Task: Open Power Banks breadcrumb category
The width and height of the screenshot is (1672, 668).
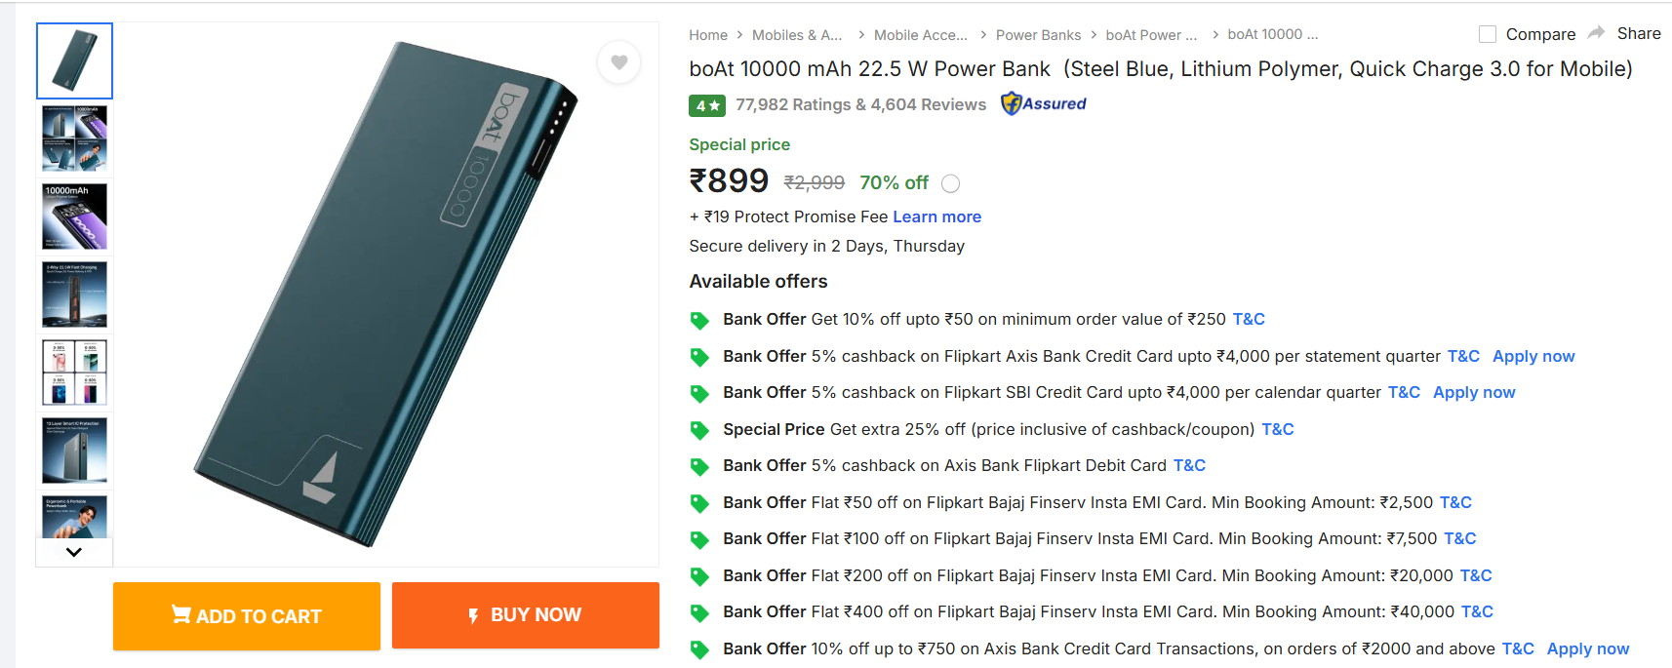Action: 1038,35
